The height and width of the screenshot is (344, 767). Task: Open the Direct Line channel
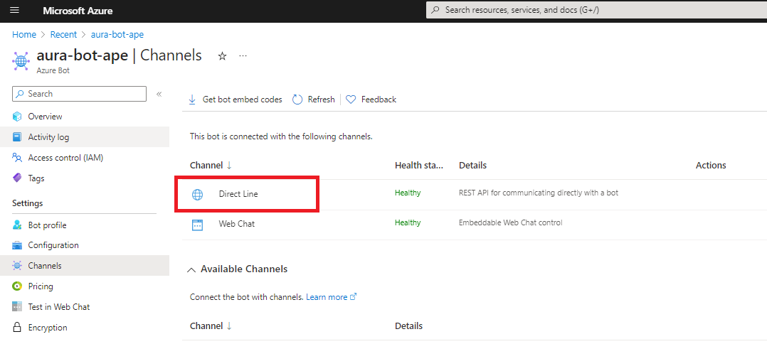(x=238, y=194)
